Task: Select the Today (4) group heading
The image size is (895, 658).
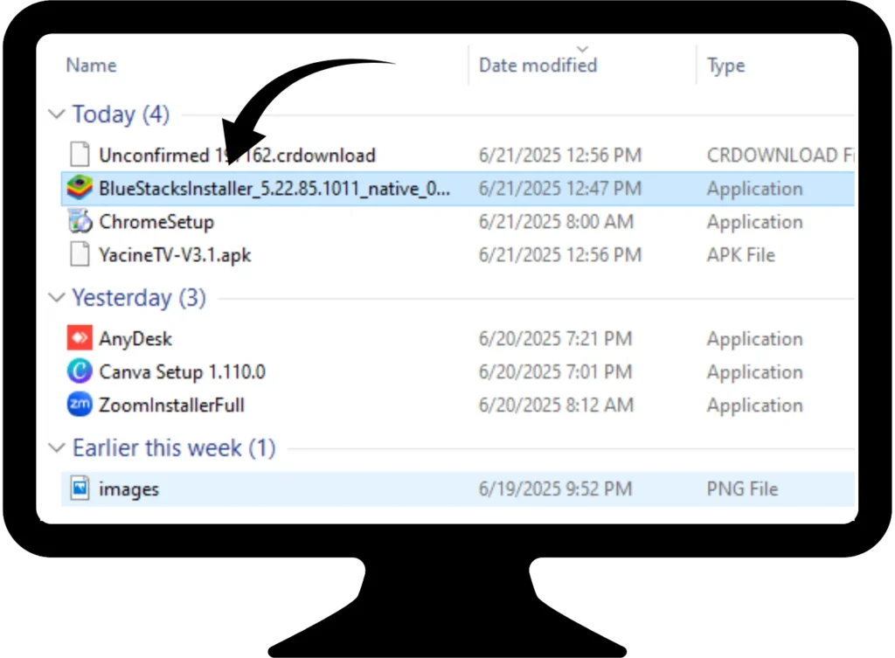Action: coord(121,114)
